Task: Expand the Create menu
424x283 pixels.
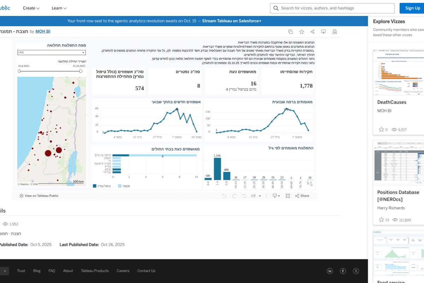Action: pos(31,8)
